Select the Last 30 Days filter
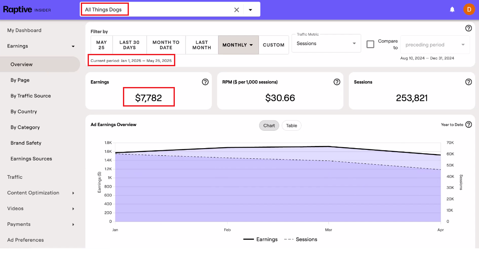Image resolution: width=479 pixels, height=253 pixels. coord(129,45)
